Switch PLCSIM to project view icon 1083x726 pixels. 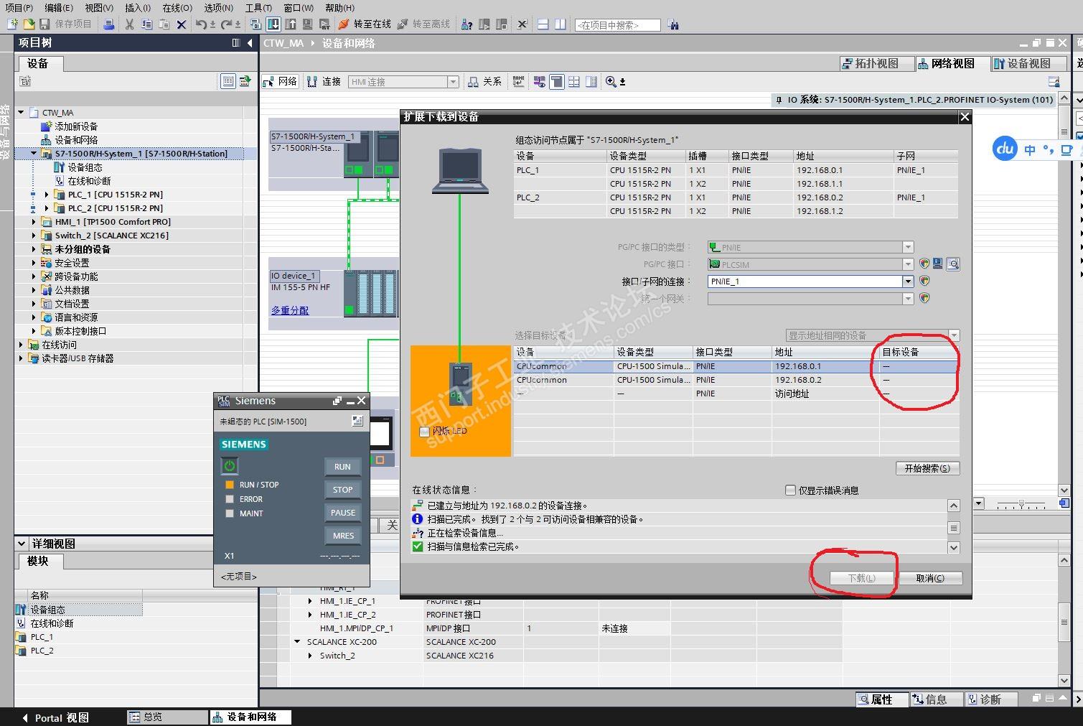pos(357,421)
